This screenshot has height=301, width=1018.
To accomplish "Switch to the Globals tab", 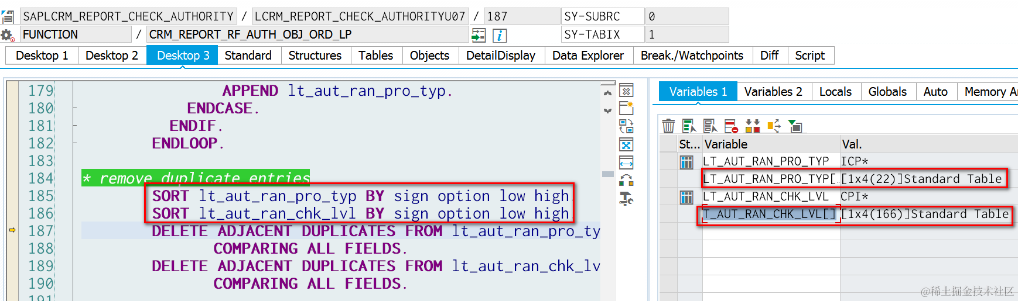I will click(887, 92).
